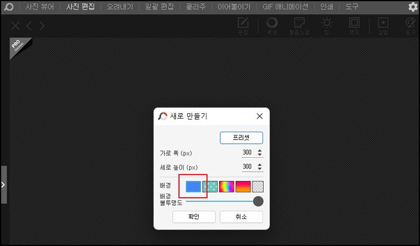Choose the transparent checkerboard background swatch

point(258,186)
